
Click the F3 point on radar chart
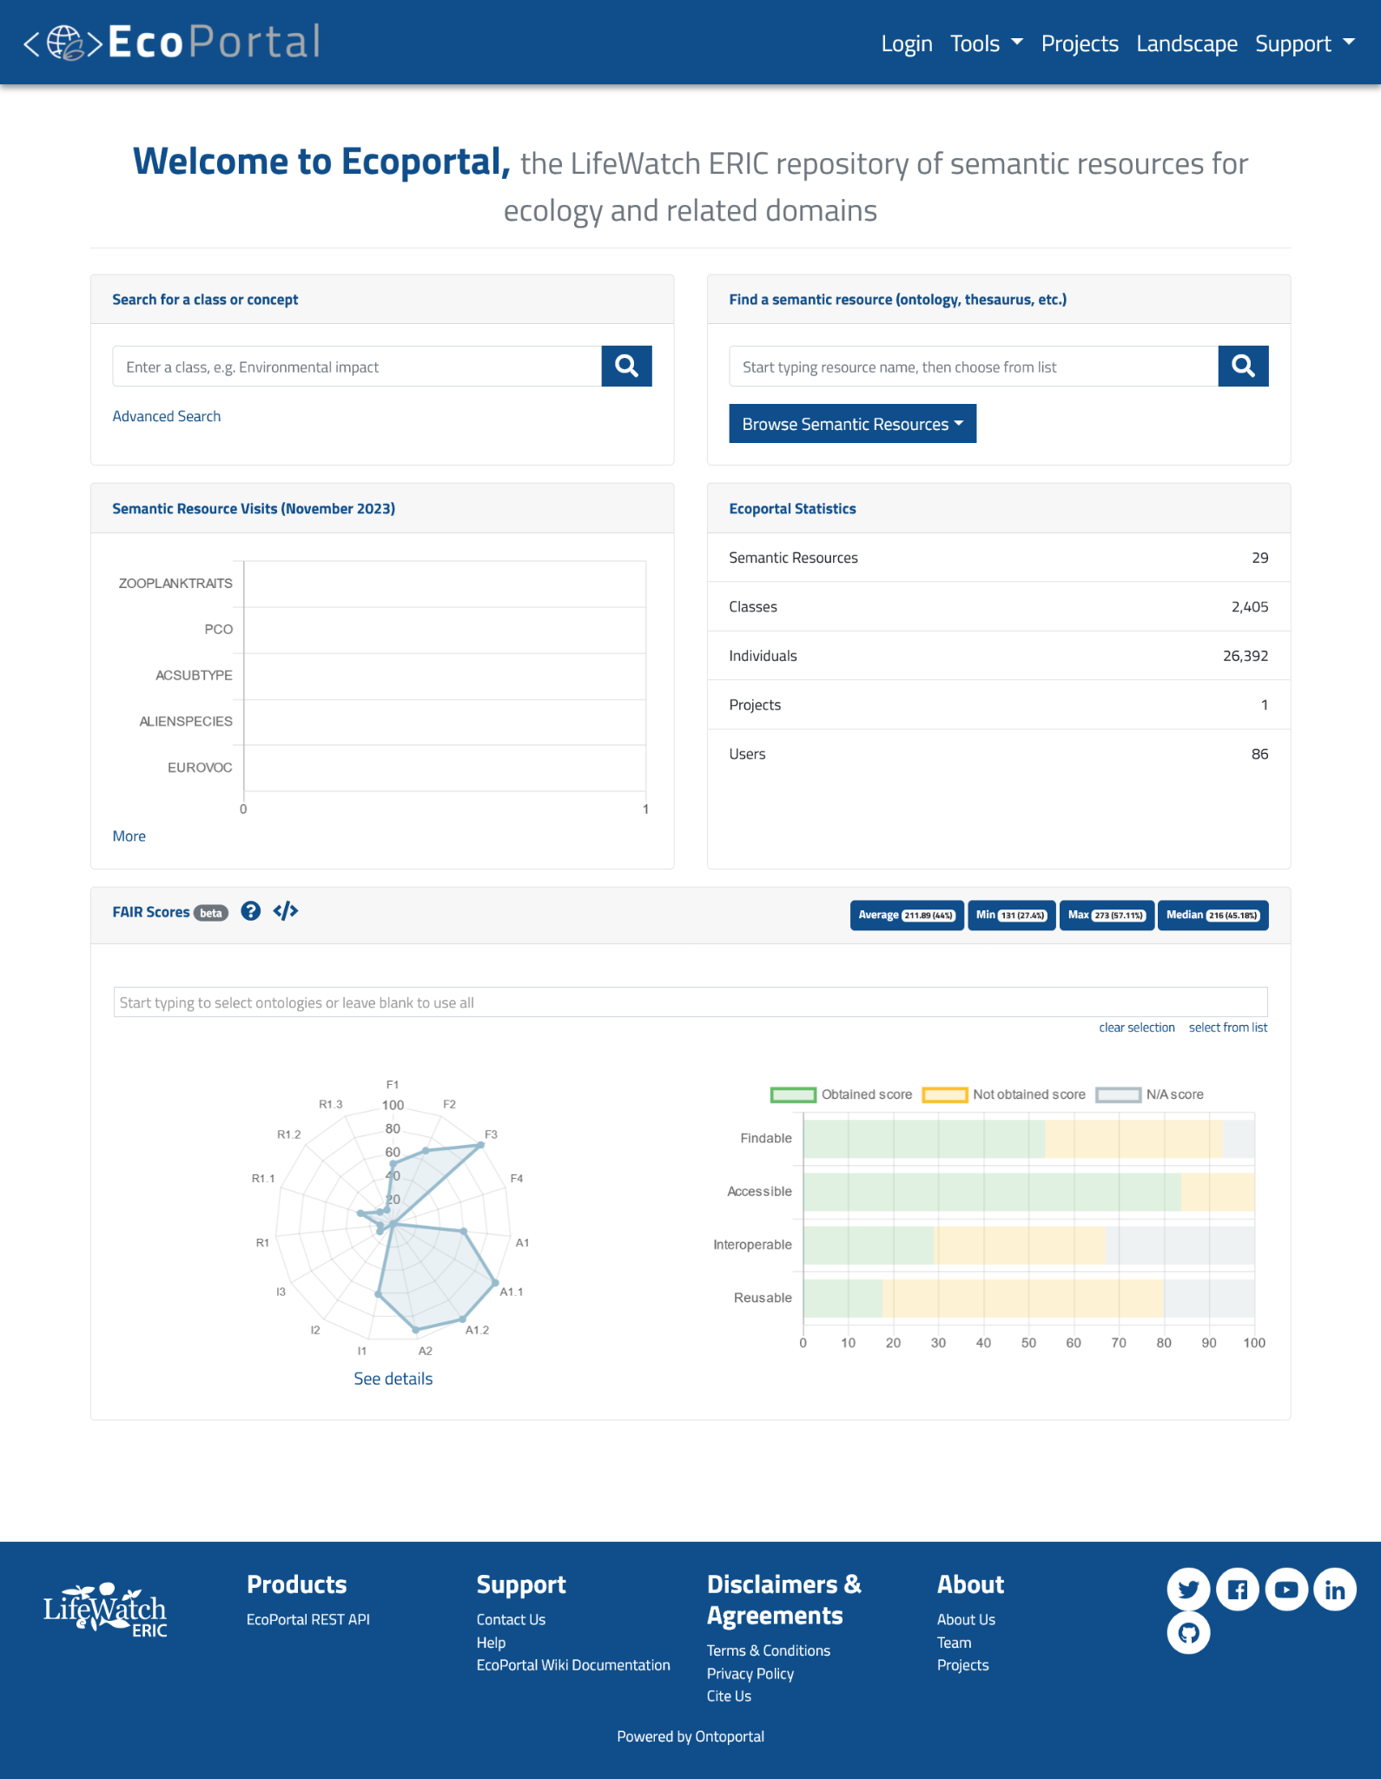coord(481,1146)
